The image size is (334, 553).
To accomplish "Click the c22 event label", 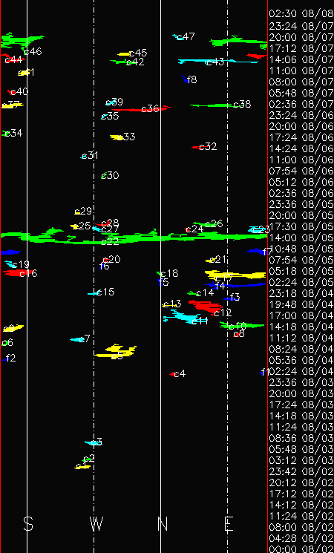I will [x=110, y=242].
